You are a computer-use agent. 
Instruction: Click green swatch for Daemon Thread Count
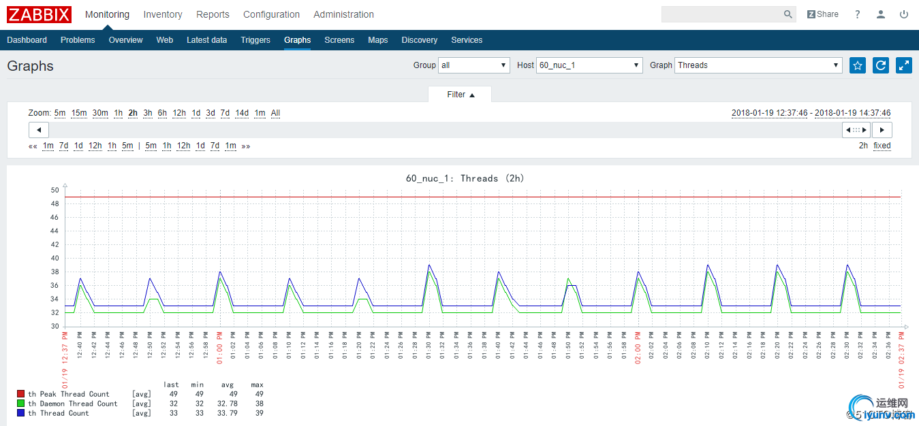pos(21,404)
